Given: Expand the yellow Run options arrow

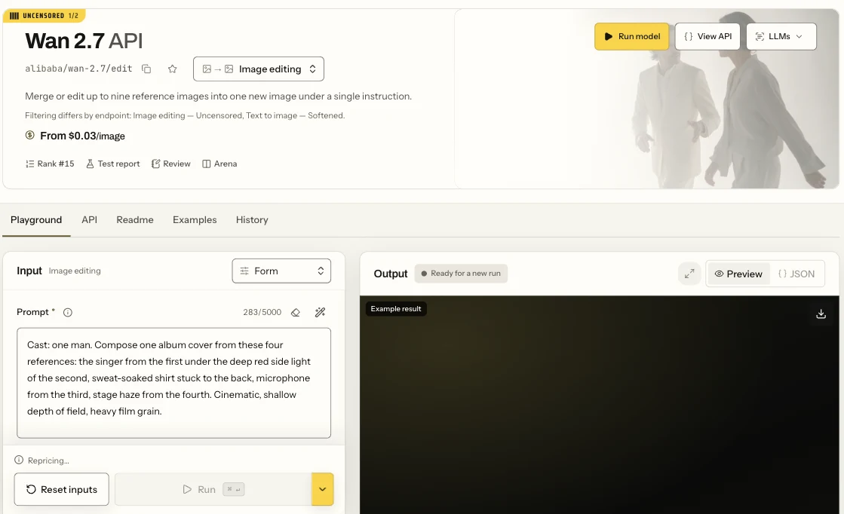Looking at the screenshot, I should (x=322, y=489).
